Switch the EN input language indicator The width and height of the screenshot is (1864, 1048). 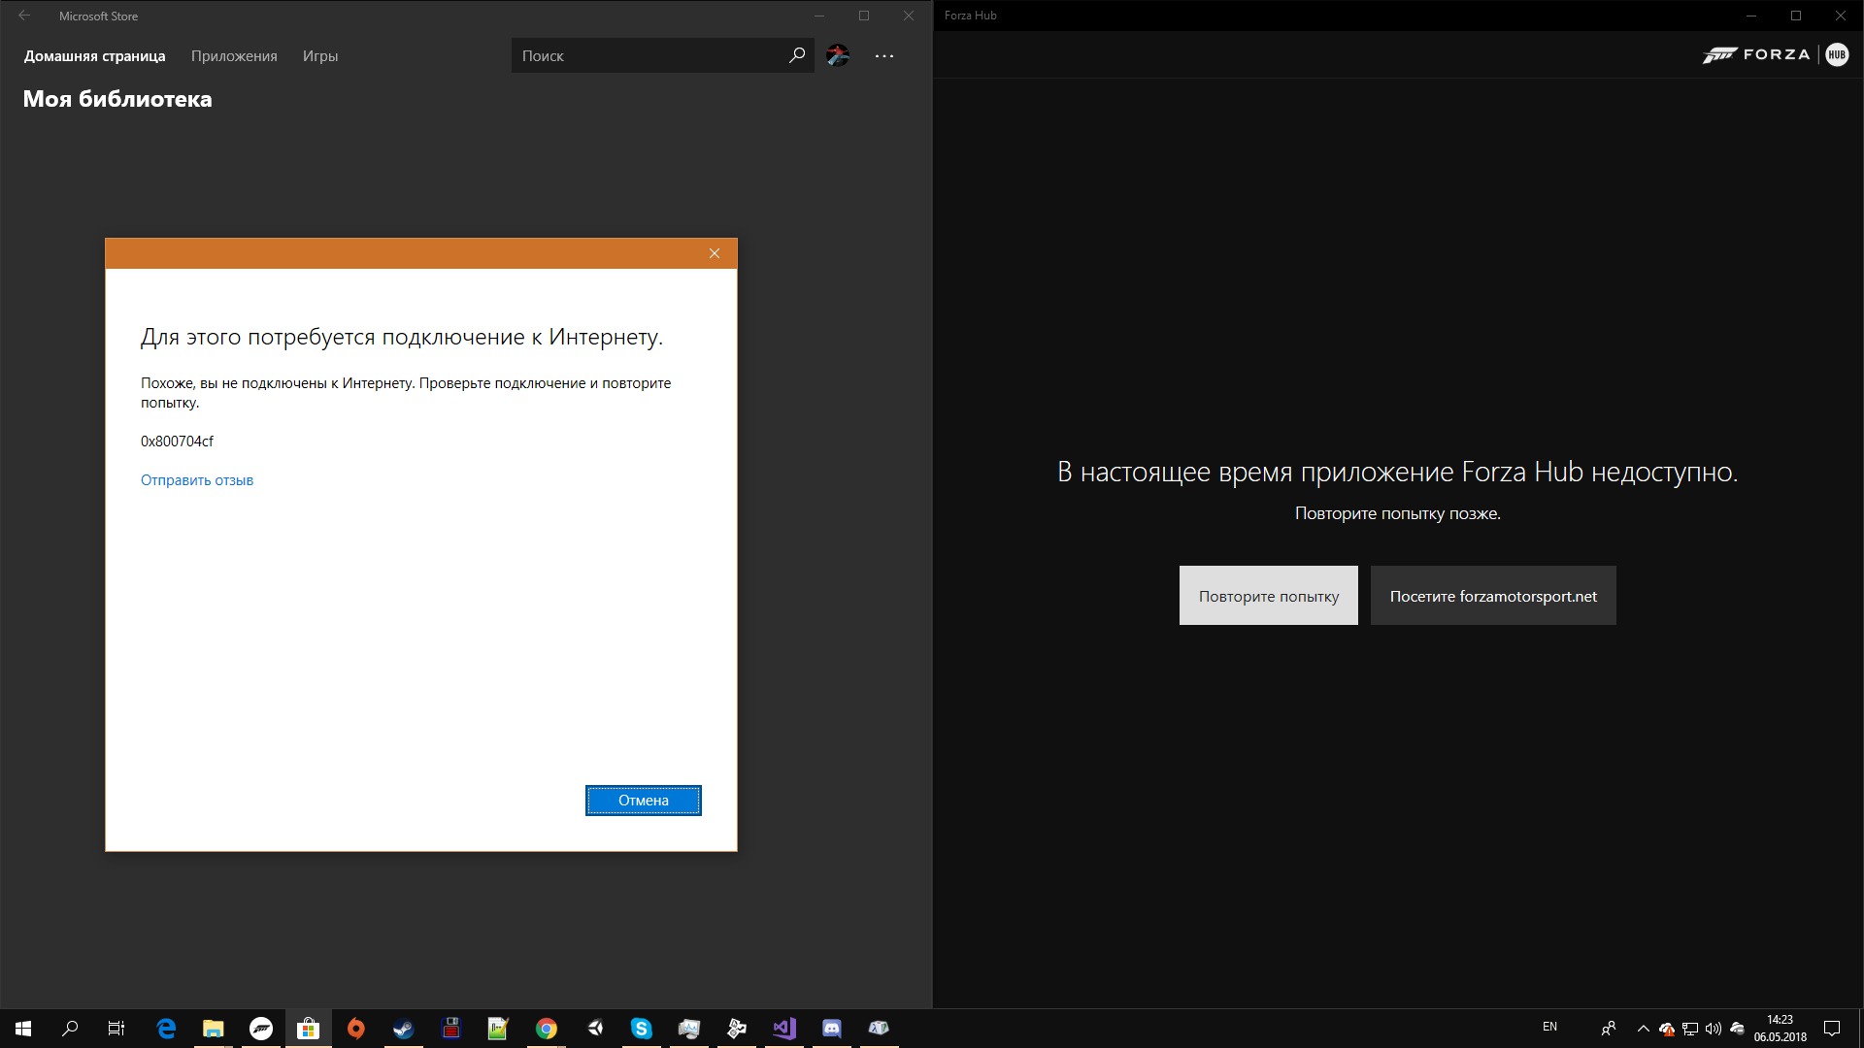click(x=1549, y=1028)
